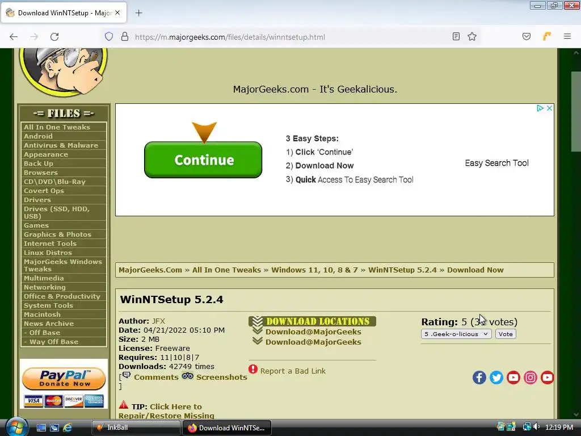Click MajorGeeks.Com breadcrumb link
Image resolution: width=581 pixels, height=436 pixels.
tap(150, 270)
